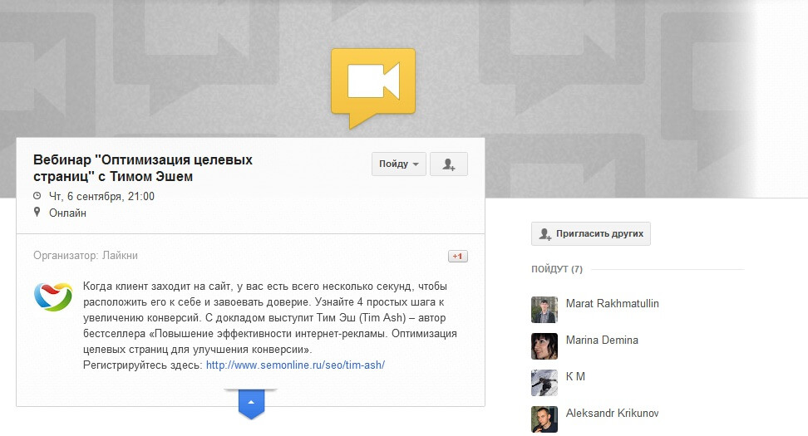Click the Лайкни organizer logo
The width and height of the screenshot is (808, 436).
point(52,296)
